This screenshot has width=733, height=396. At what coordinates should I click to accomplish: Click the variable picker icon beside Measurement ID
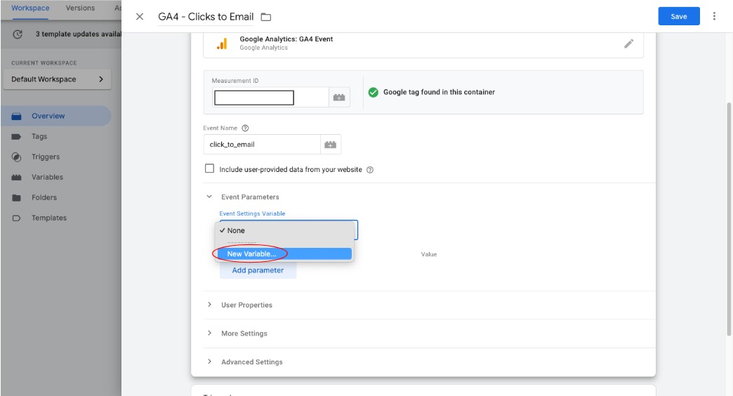point(339,98)
